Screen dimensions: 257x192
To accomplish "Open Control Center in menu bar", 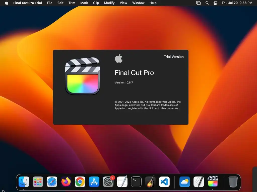I will (215, 3).
